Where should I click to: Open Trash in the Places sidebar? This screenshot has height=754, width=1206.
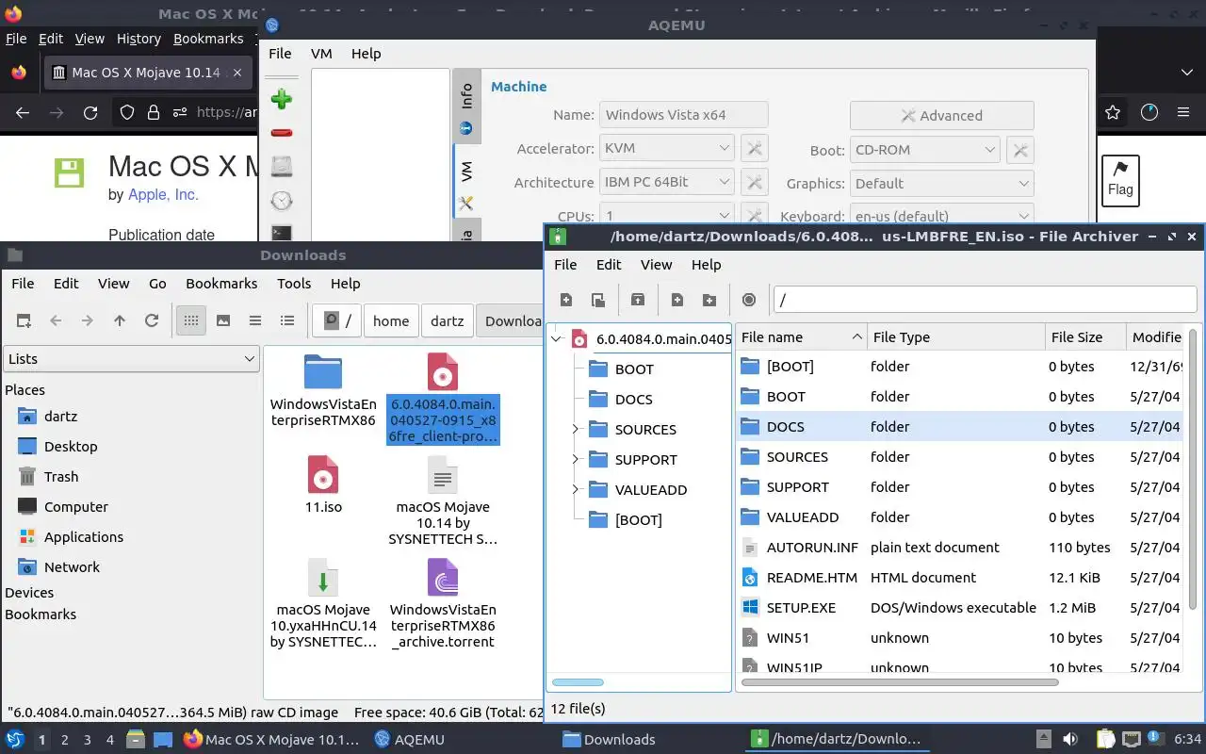click(x=61, y=476)
